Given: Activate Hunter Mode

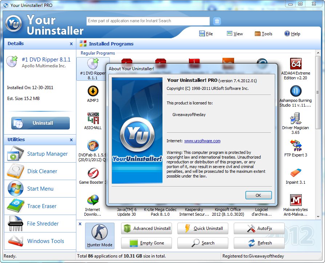Looking at the screenshot, I should (100, 236).
